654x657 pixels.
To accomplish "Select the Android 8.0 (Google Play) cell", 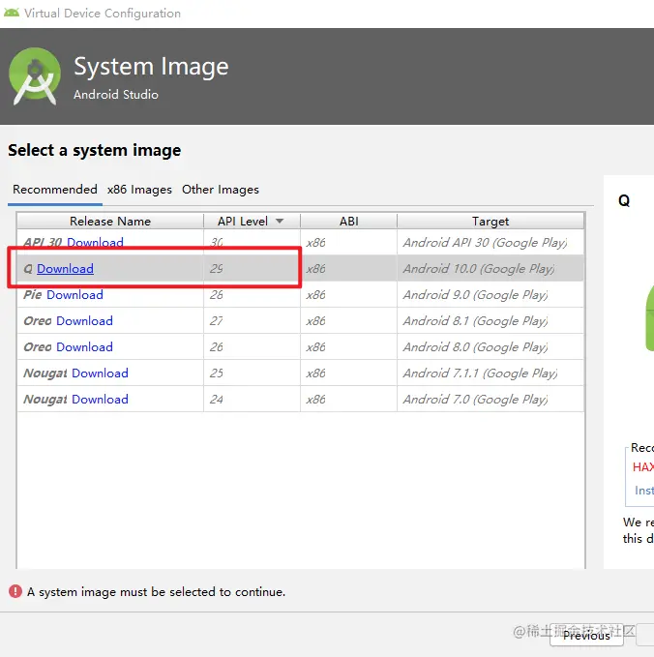I will click(x=490, y=347).
